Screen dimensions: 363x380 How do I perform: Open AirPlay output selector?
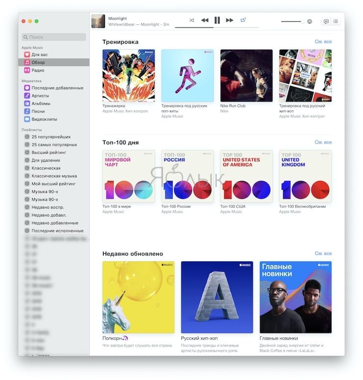[x=310, y=22]
